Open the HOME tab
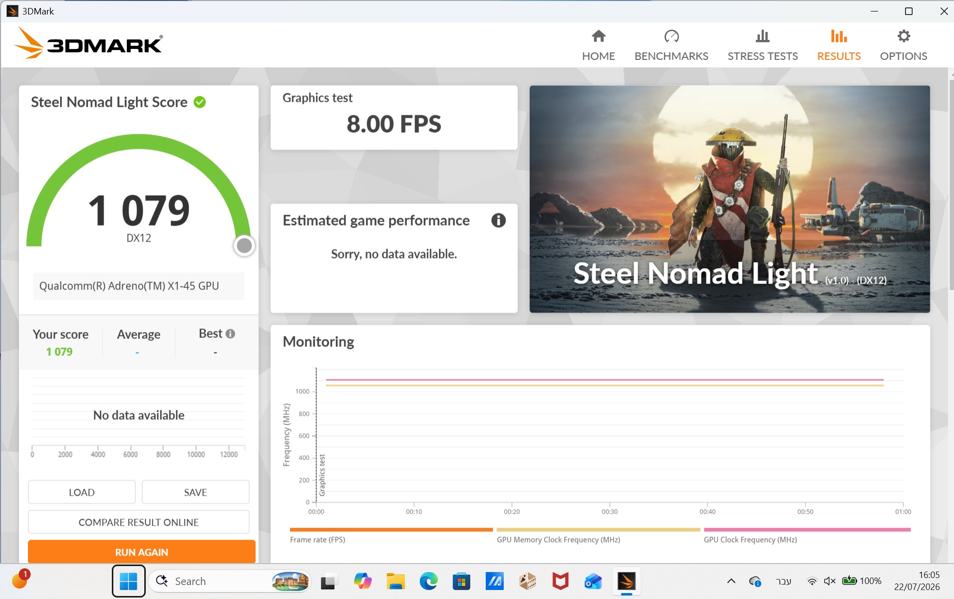 (598, 45)
